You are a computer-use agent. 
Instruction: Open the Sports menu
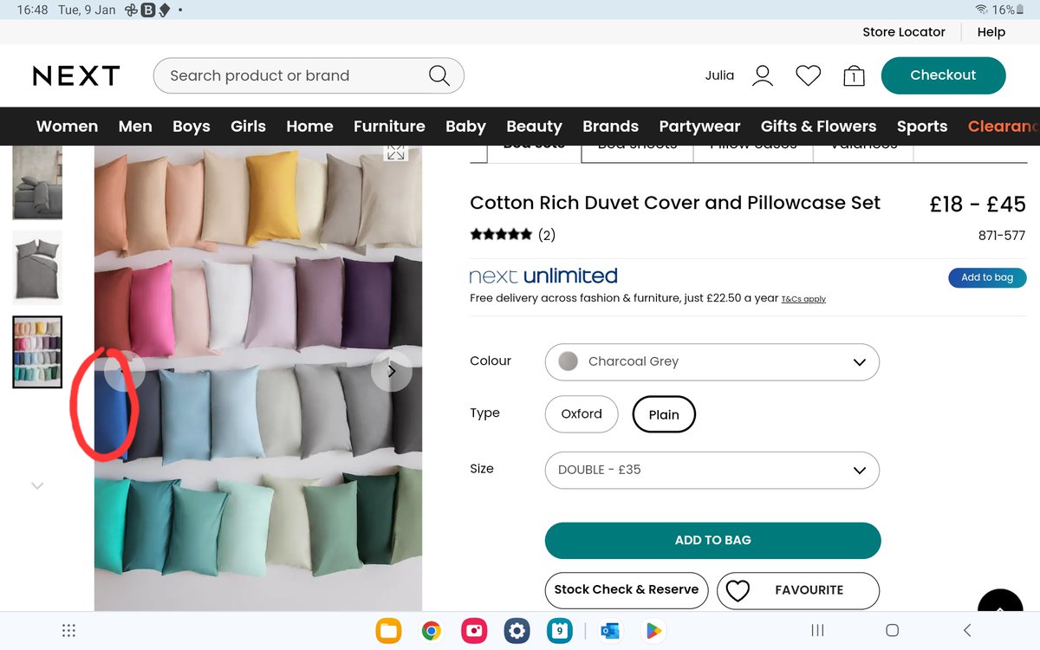point(922,127)
